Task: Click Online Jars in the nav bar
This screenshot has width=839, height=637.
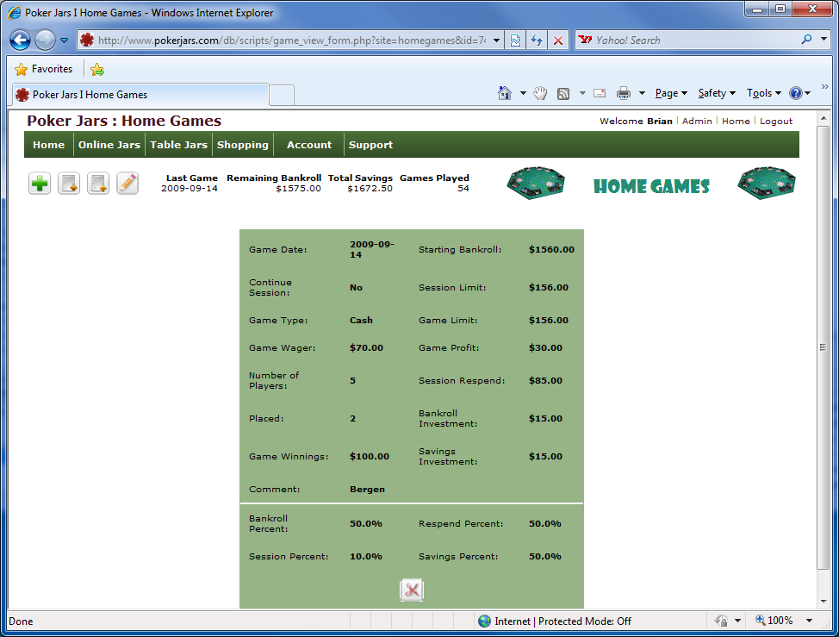Action: [x=109, y=145]
